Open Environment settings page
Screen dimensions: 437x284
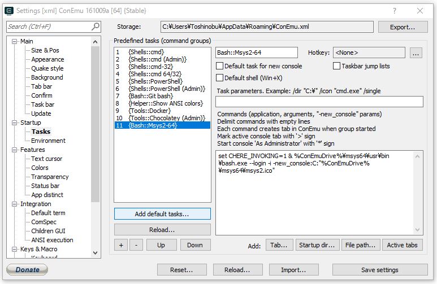[48, 141]
